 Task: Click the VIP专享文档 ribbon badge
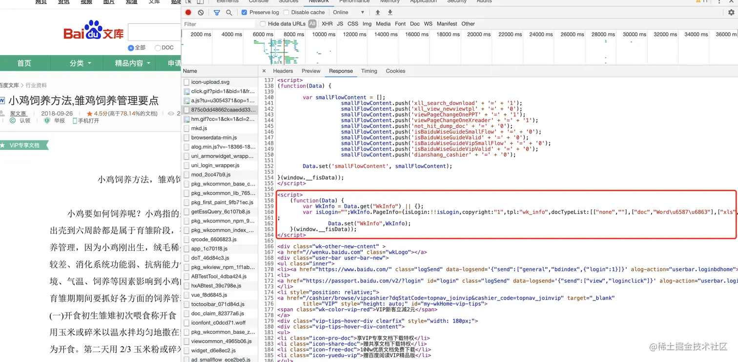click(24, 145)
